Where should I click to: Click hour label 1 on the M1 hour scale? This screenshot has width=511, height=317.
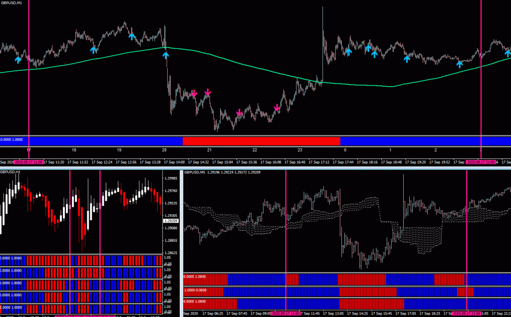click(x=390, y=150)
